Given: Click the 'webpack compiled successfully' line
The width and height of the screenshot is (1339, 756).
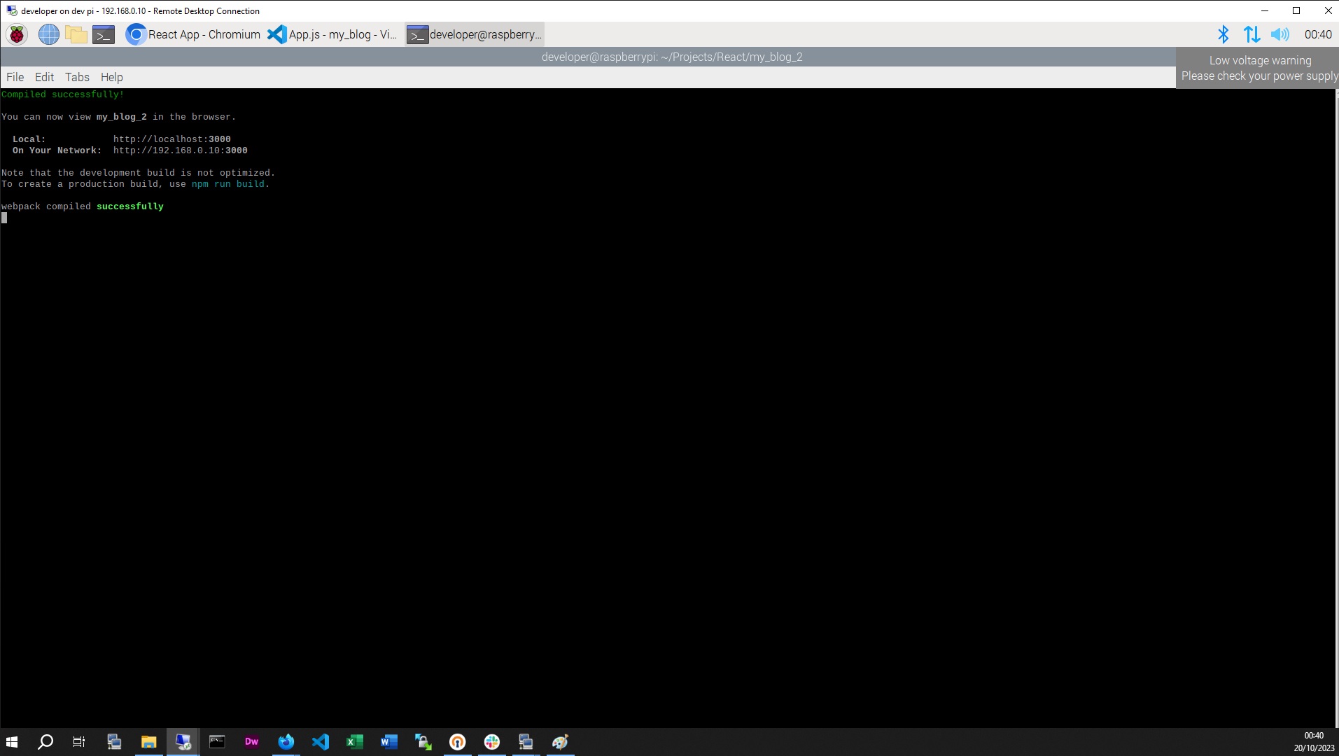Looking at the screenshot, I should point(82,206).
